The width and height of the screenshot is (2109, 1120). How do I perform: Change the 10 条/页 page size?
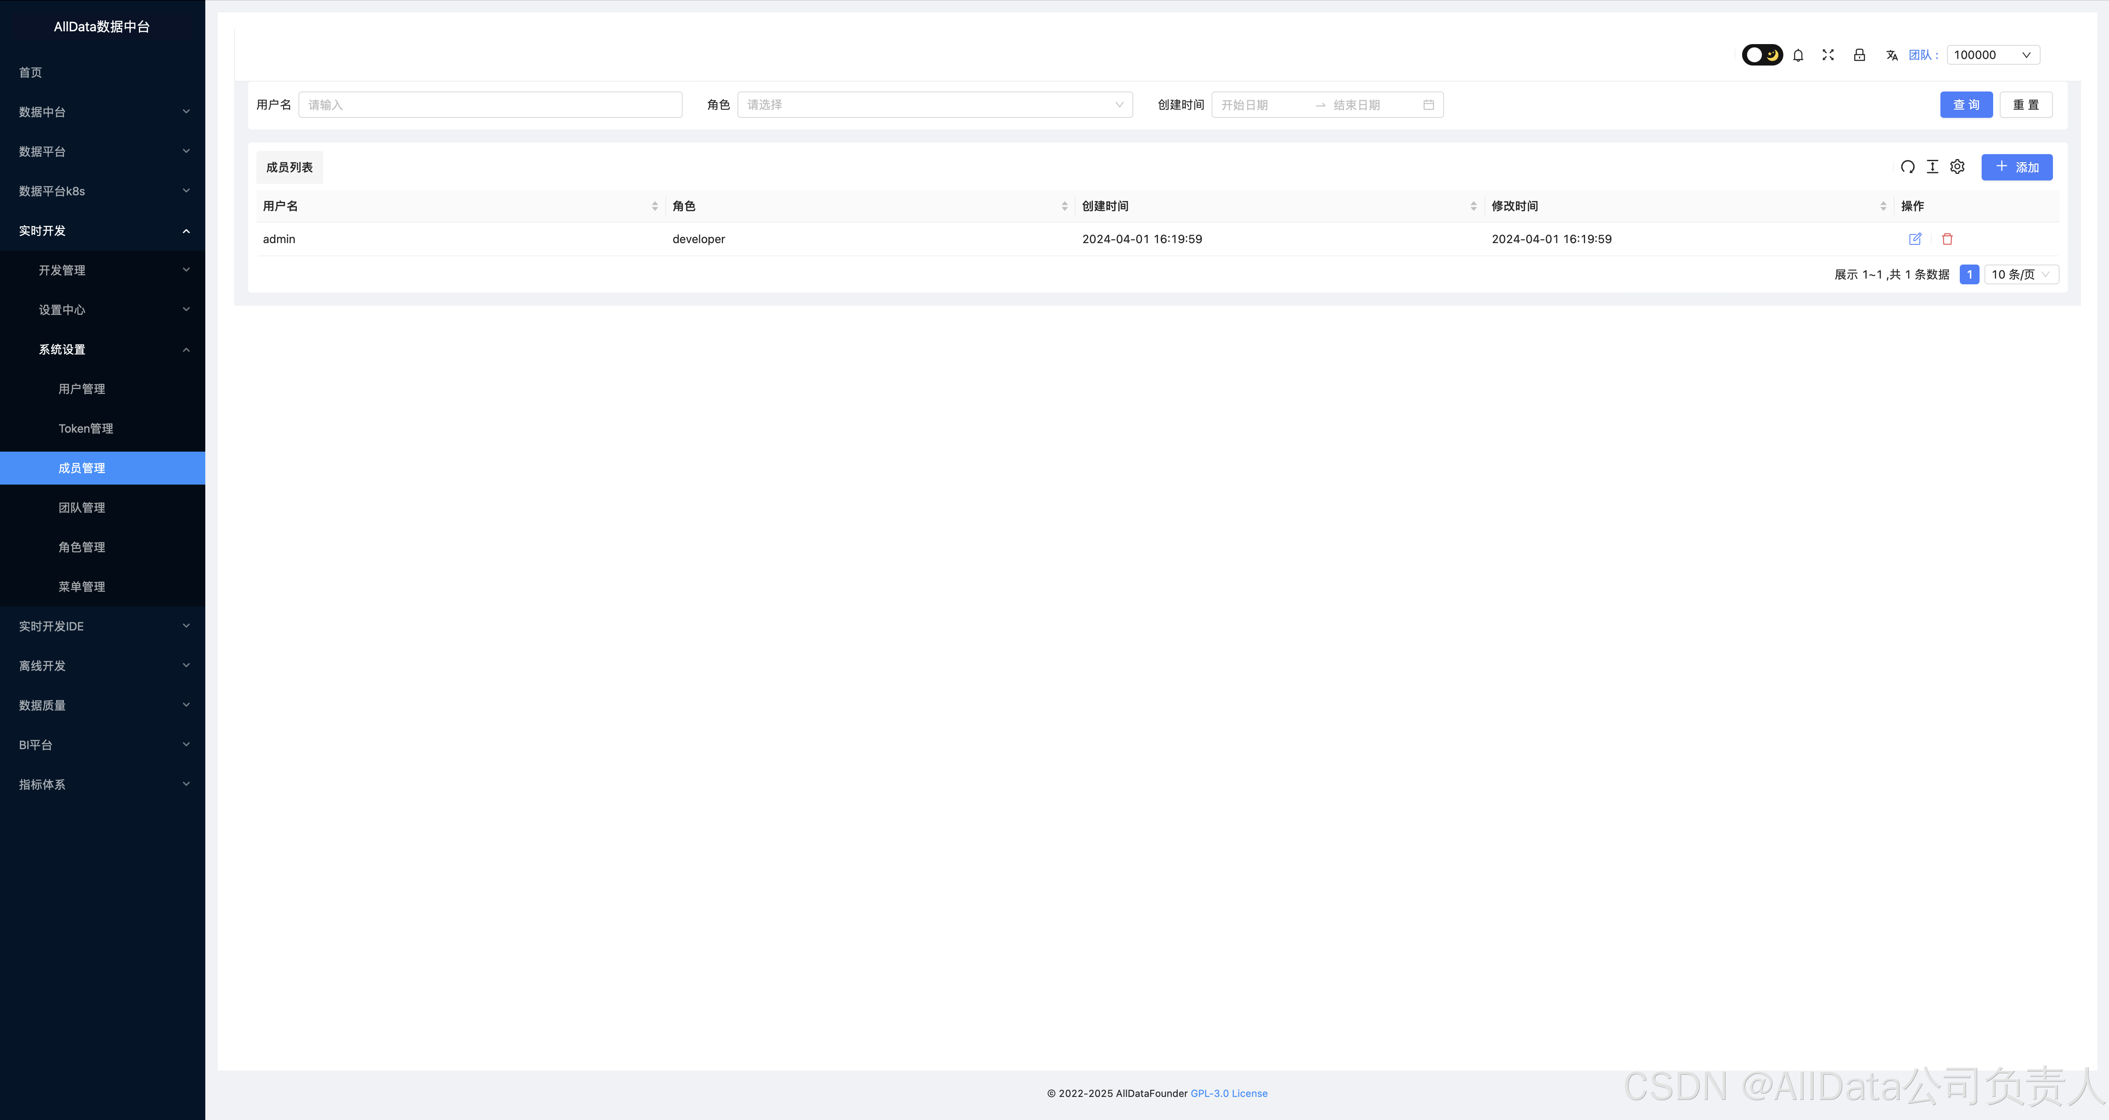pos(2021,274)
